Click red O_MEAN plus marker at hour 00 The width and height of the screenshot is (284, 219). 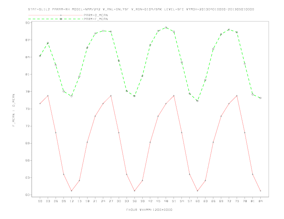40,103
